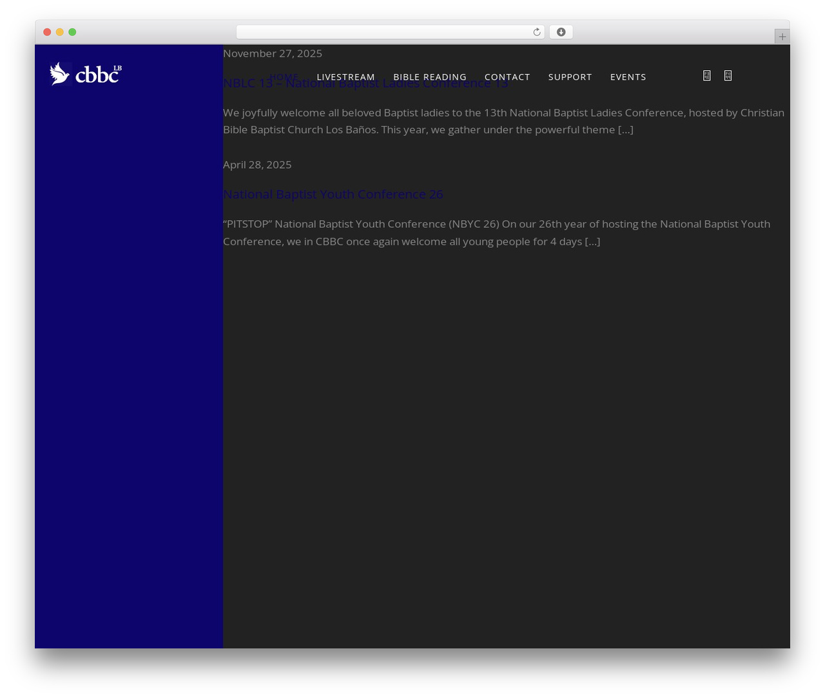Open the SUPPORT menu link

click(x=570, y=77)
